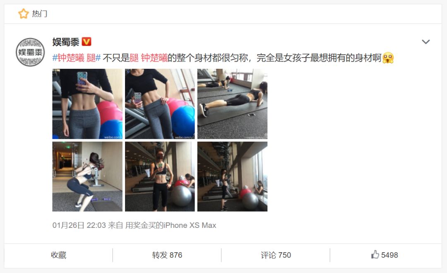Like the post showing 5498
Viewport: 447px width, 273px height.
(x=384, y=255)
